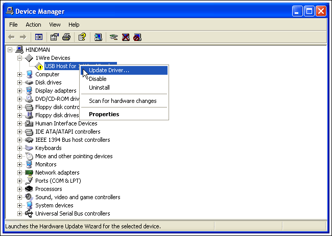Image resolution: width=332 pixels, height=236 pixels.
Task: Expand the Universal Serial Bus controllers node
Action: coord(20,213)
